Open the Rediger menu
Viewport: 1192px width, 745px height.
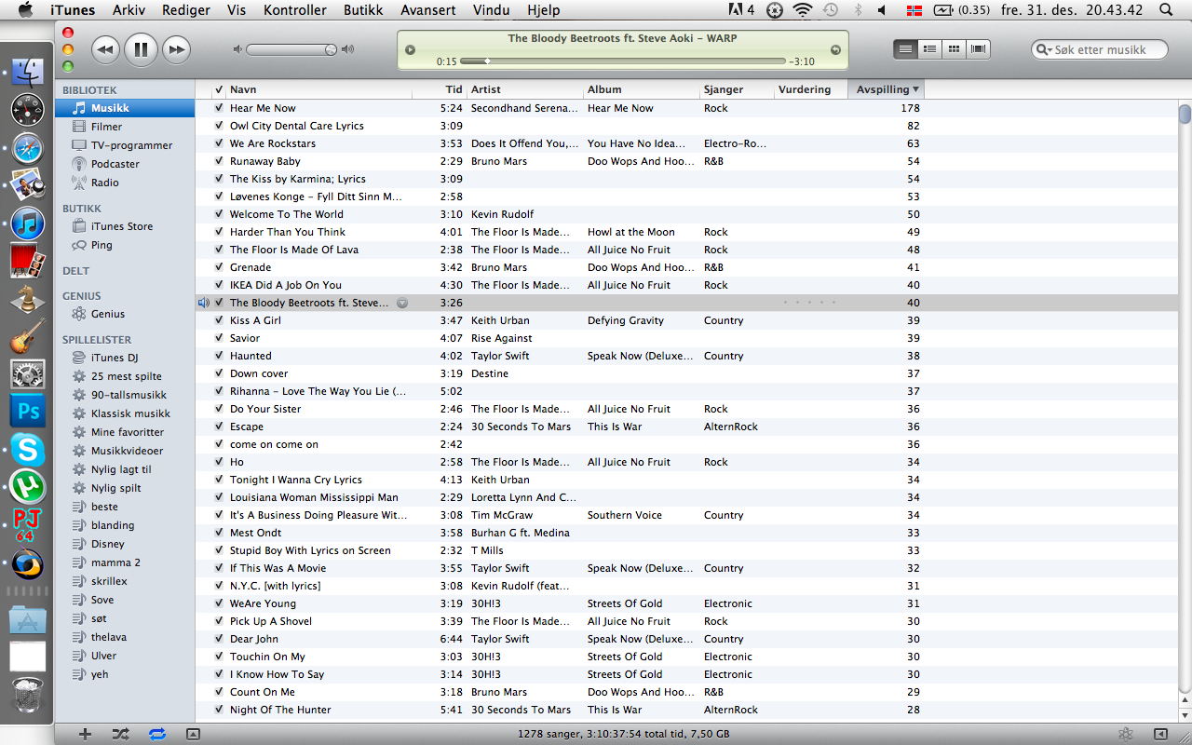[186, 10]
